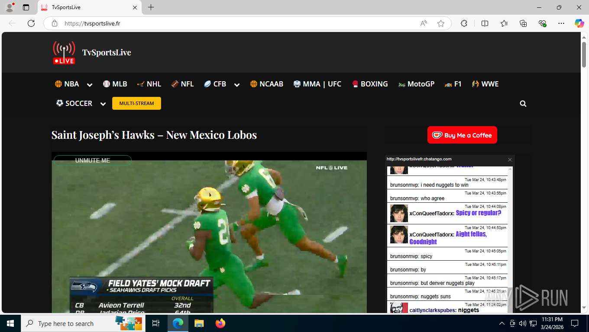This screenshot has width=589, height=332.
Task: Open the MotoGP section
Action: click(x=416, y=84)
